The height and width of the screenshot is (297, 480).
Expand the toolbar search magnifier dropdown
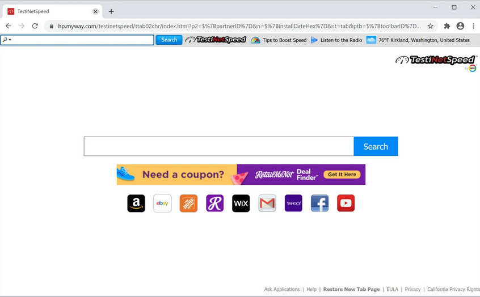[7, 40]
